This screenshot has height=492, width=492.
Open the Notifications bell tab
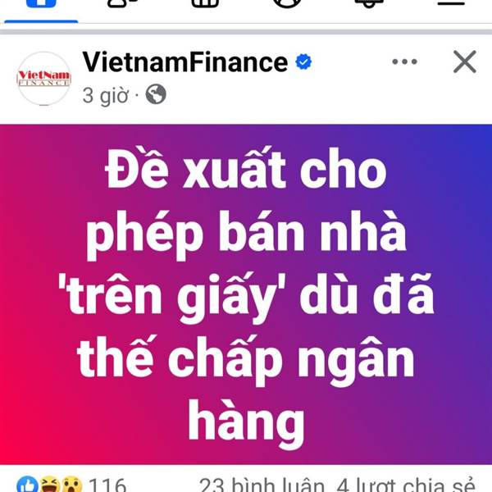369,3
